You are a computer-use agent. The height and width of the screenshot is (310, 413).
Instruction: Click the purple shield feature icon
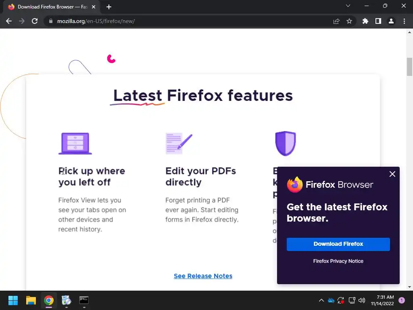286,143
